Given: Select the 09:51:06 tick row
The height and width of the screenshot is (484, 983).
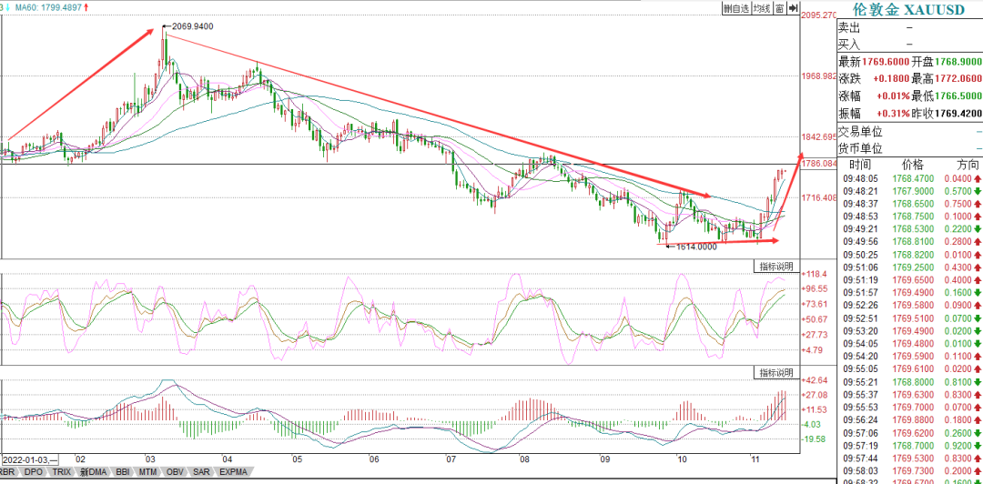Looking at the screenshot, I should pos(909,267).
